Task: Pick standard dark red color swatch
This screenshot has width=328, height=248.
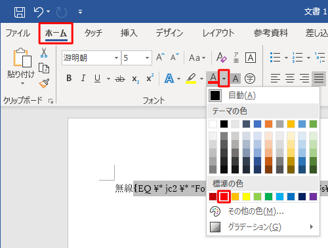Action: [213, 196]
